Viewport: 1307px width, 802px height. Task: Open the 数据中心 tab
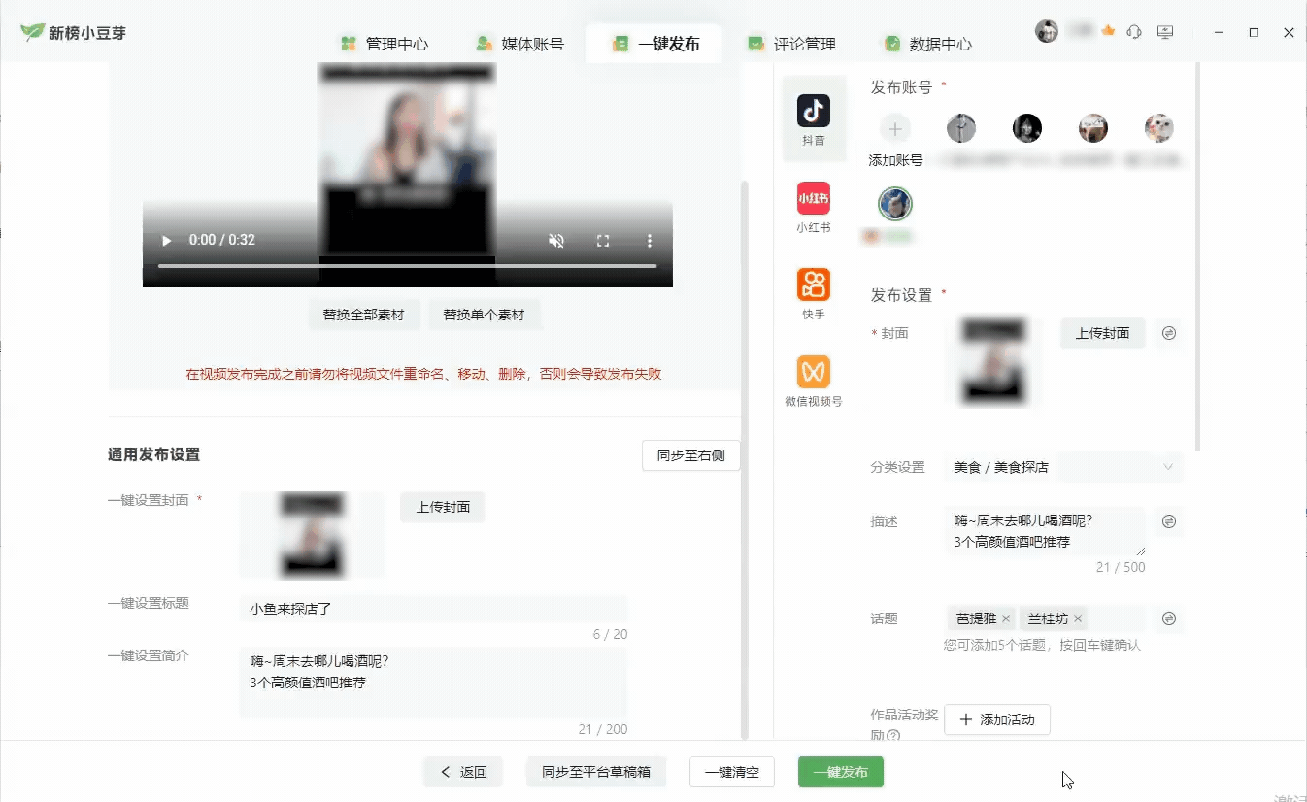pyautogui.click(x=927, y=44)
